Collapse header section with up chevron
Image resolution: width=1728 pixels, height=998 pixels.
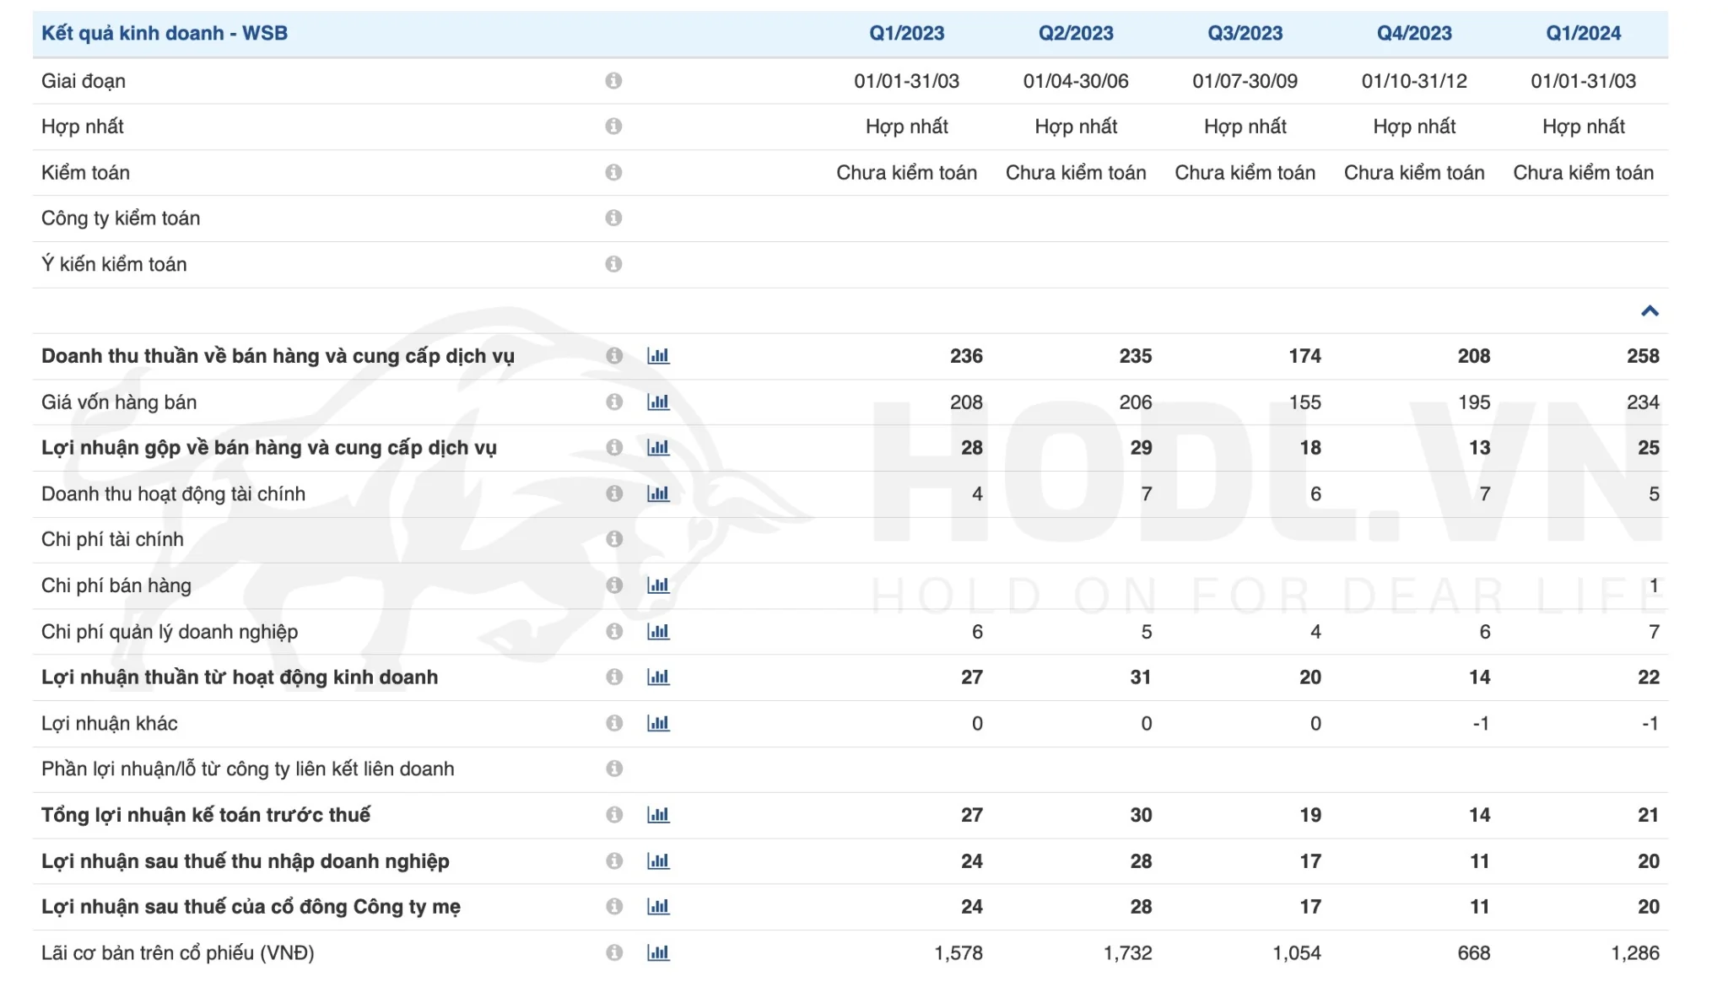pos(1650,311)
